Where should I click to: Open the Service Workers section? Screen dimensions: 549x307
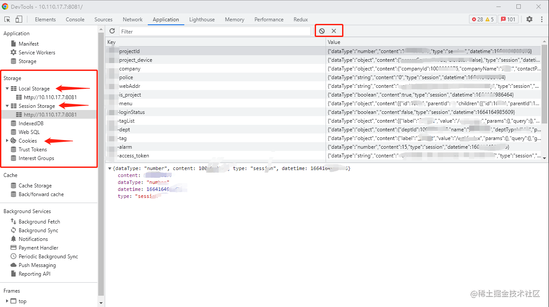(37, 53)
